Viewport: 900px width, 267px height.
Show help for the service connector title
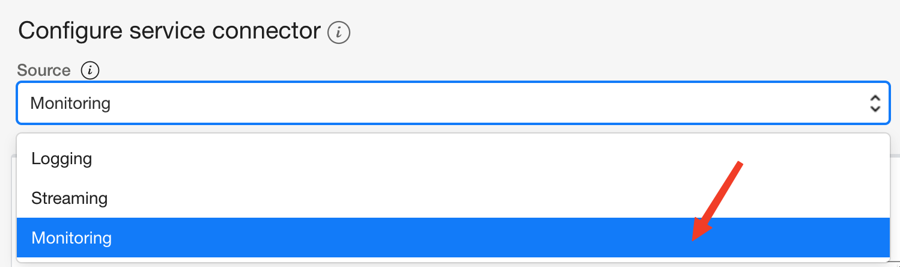tap(339, 32)
